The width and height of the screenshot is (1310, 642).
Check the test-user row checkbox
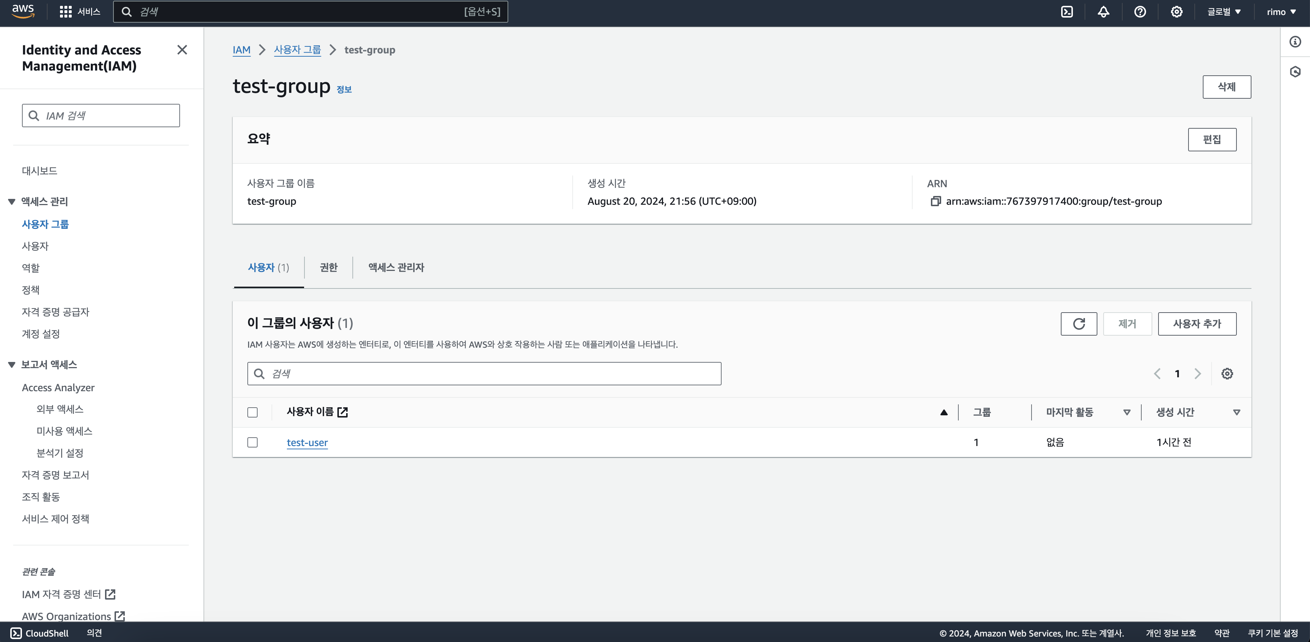tap(252, 442)
